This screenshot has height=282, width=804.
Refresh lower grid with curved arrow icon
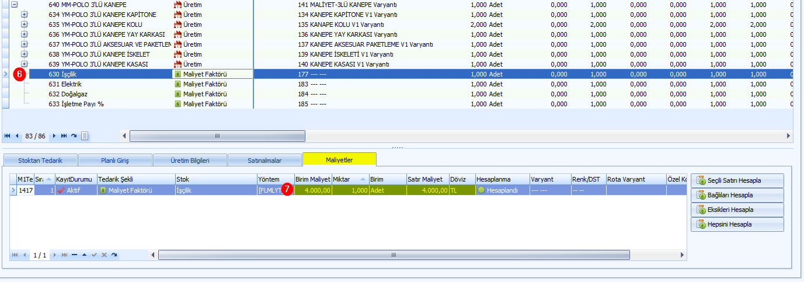pyautogui.click(x=114, y=255)
